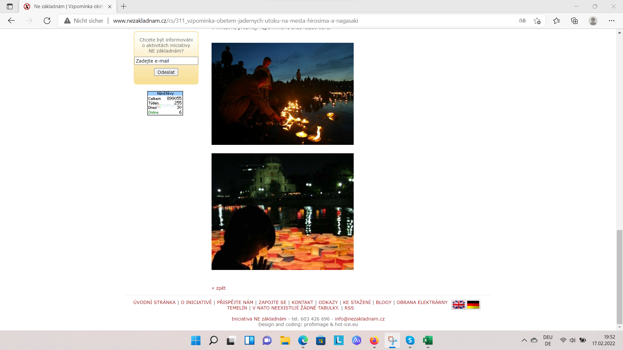Screen dimensions: 623x350
Task: Open the Widgets taskbar icon
Action: [x=249, y=340]
